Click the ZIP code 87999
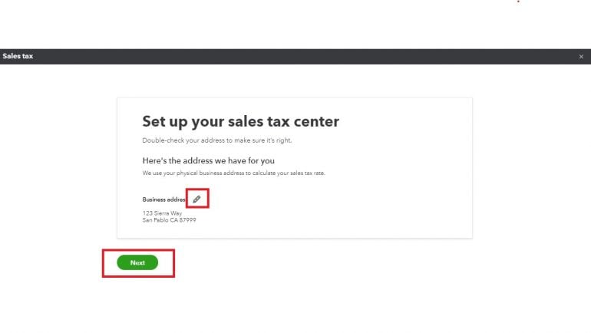The height and width of the screenshot is (333, 591). point(187,220)
